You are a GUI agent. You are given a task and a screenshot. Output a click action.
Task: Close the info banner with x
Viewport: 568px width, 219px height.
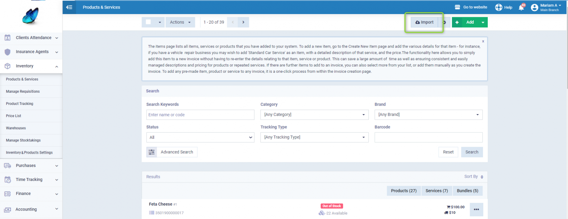(483, 41)
